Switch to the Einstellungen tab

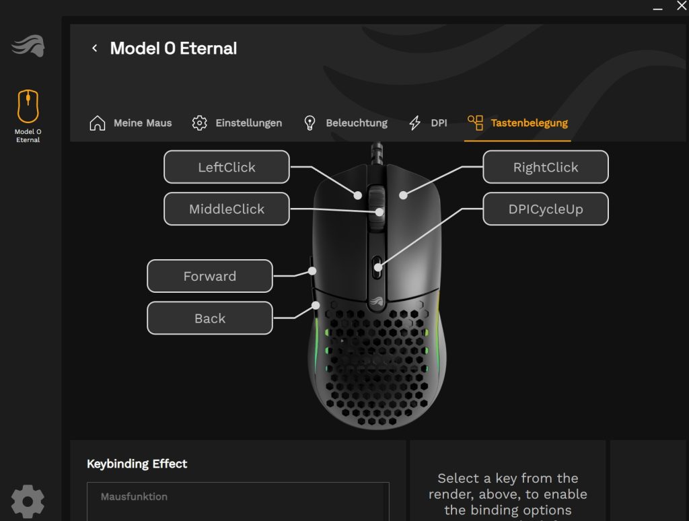coord(249,123)
